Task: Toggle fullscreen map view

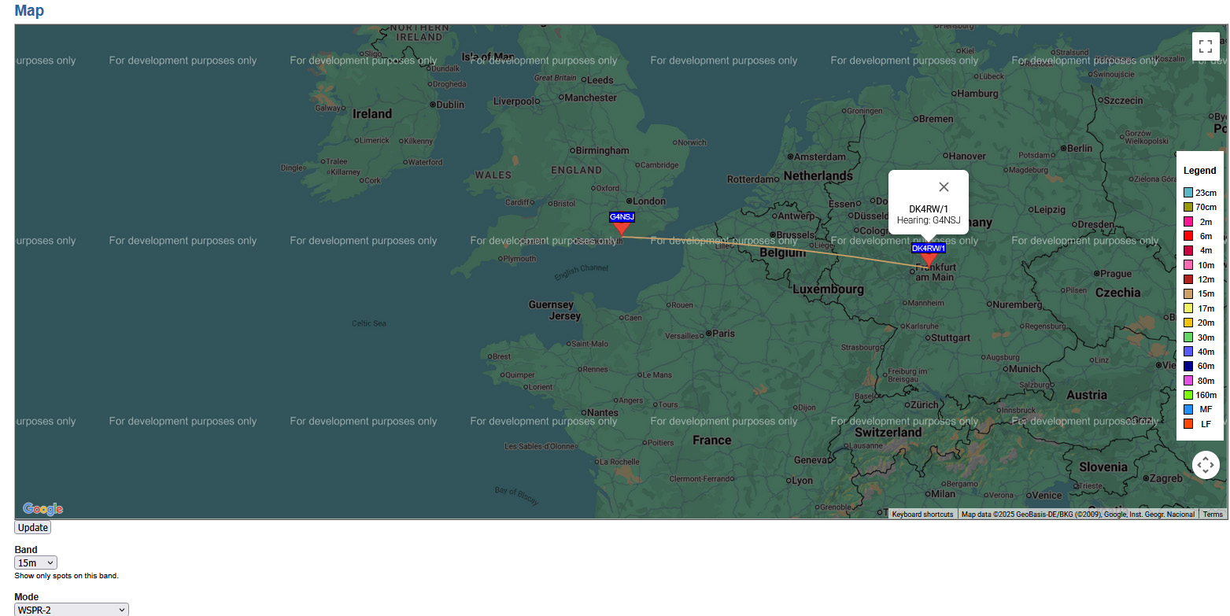Action: coord(1205,46)
